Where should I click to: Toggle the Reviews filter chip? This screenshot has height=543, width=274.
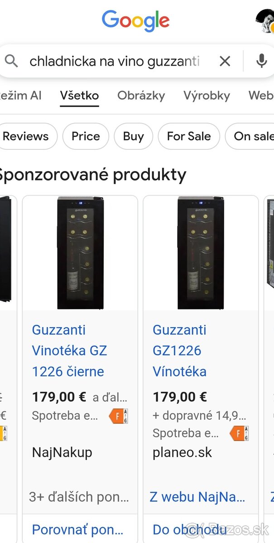tap(25, 136)
